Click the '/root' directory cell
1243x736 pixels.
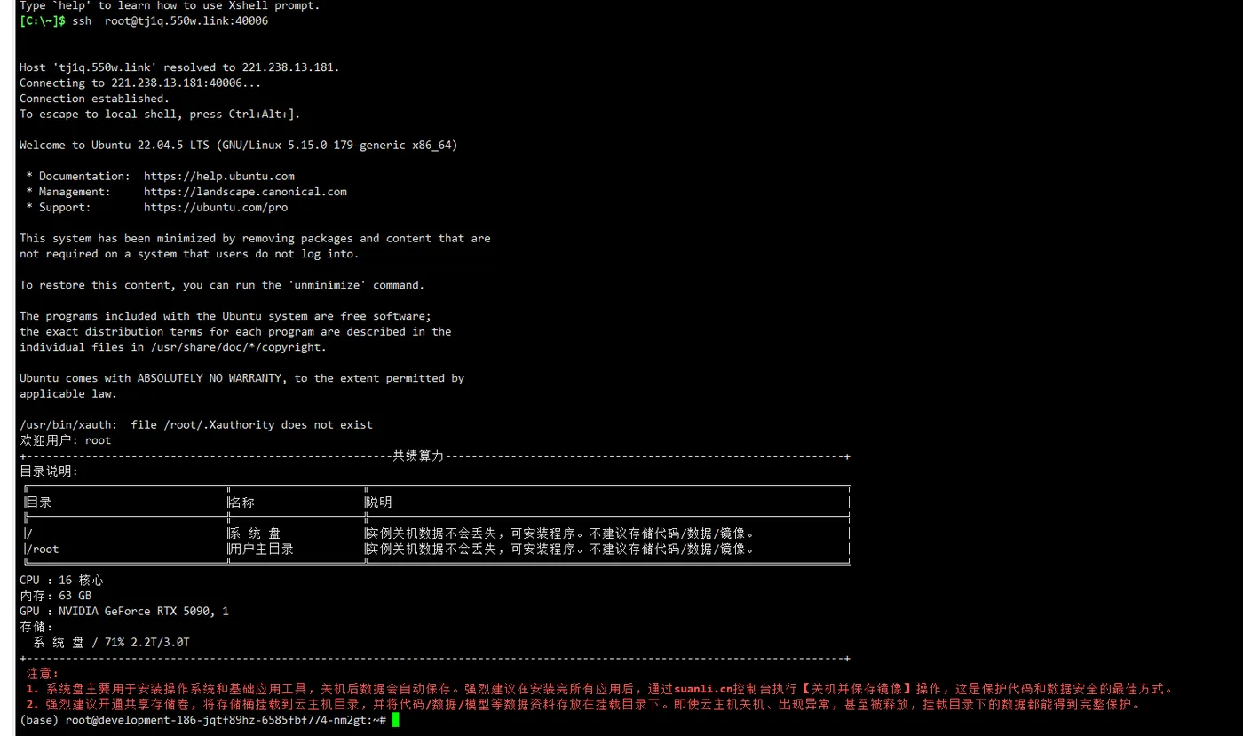[43, 549]
